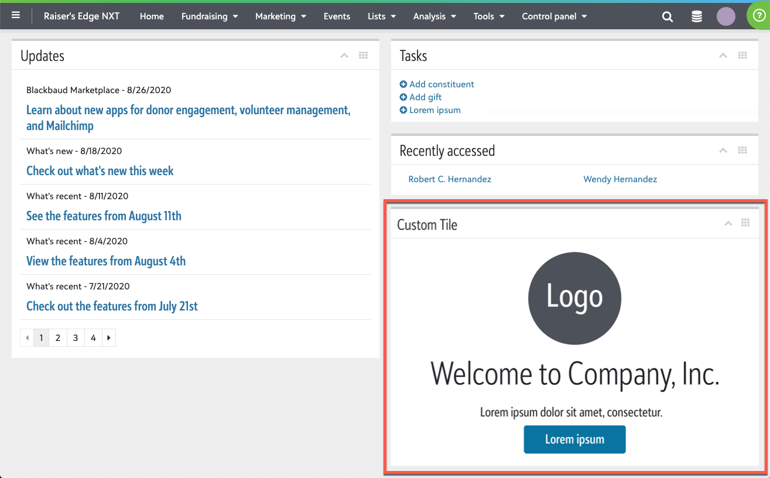The width and height of the screenshot is (770, 478).
Task: Open the green help question icon
Action: click(758, 16)
